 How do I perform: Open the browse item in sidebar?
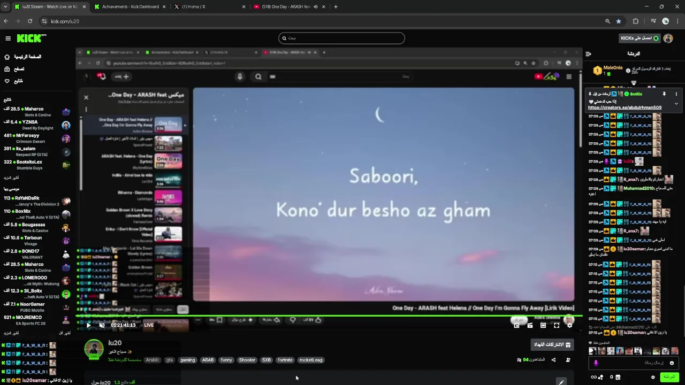[x=15, y=69]
